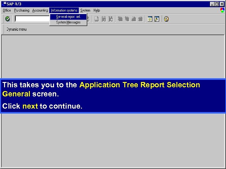The width and height of the screenshot is (226, 169).
Task: Click the Next Page icon
Action: [134, 19]
